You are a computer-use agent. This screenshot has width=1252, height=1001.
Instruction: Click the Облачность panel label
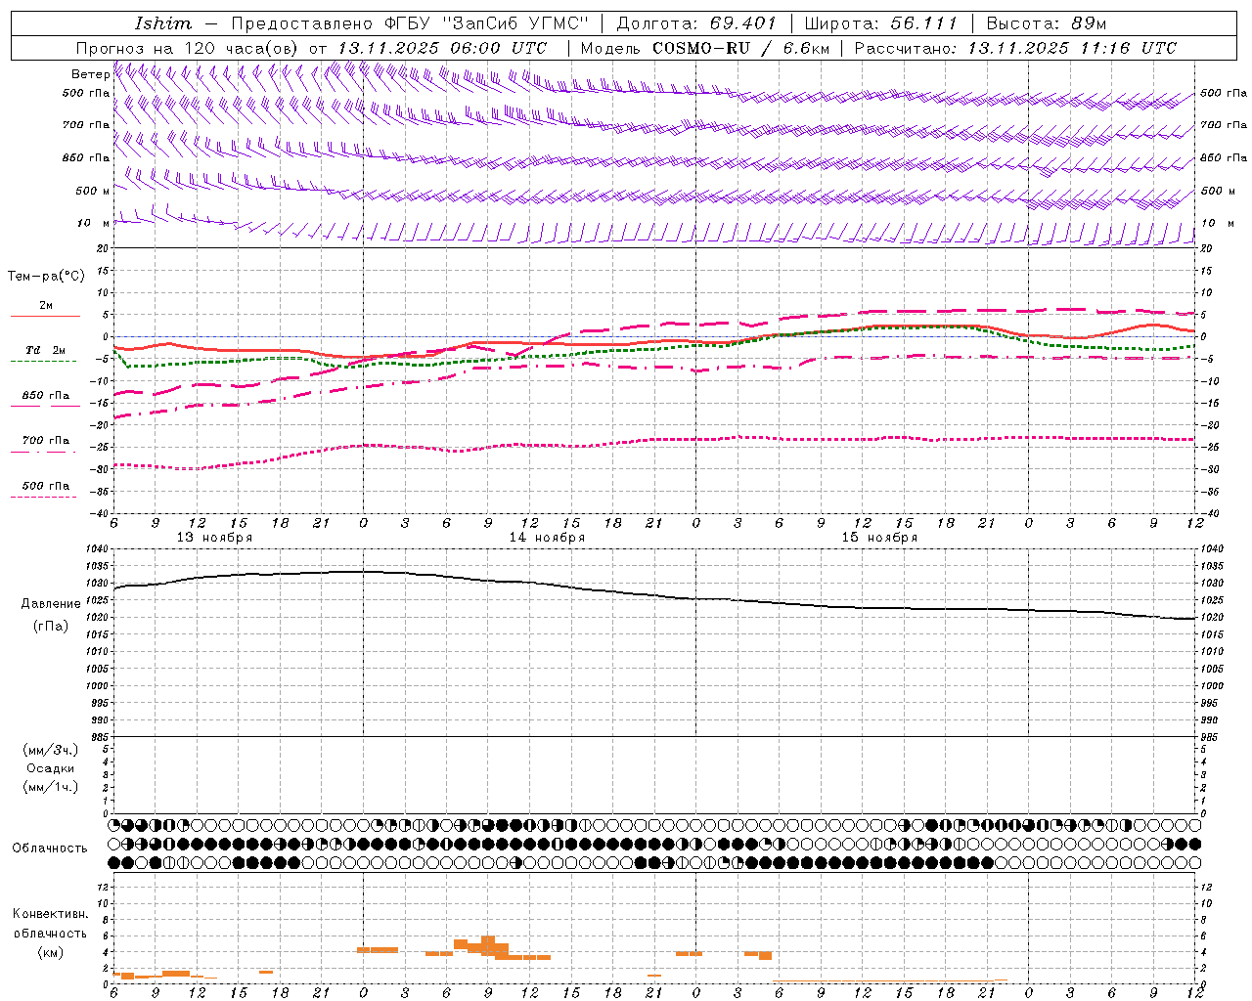click(50, 849)
